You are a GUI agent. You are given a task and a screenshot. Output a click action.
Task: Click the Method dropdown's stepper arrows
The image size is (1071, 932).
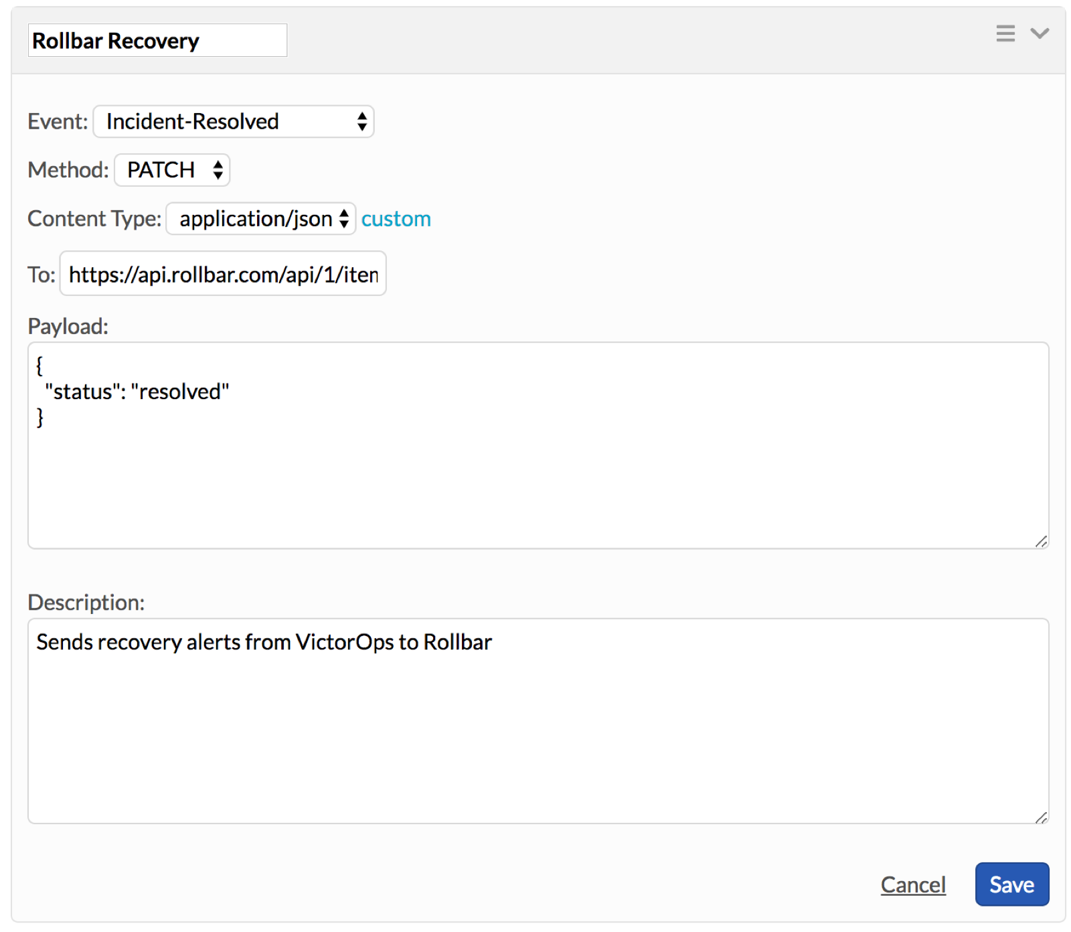click(x=218, y=169)
